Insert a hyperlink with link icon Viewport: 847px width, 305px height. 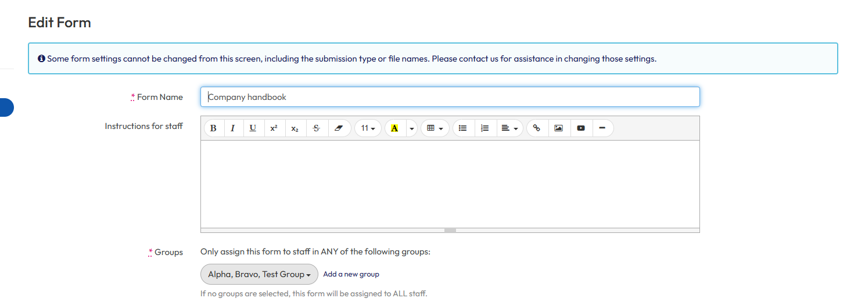(x=537, y=128)
